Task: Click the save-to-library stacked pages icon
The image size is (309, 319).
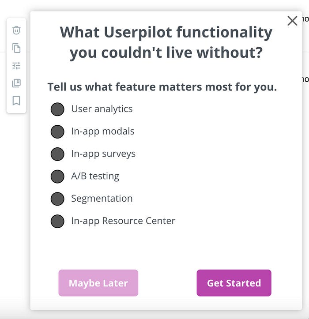Action: click(x=16, y=83)
